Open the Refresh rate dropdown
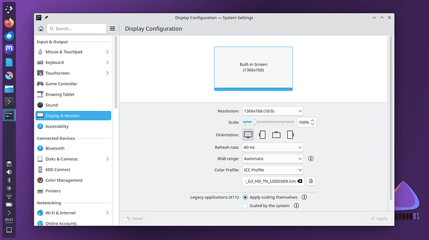Screen dimensions: 429x240 pos(272,148)
